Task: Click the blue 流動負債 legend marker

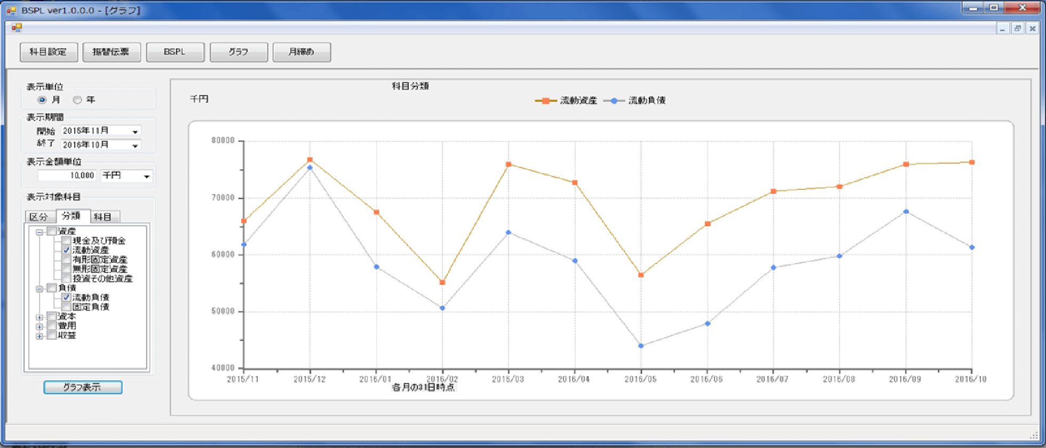Action: [614, 101]
